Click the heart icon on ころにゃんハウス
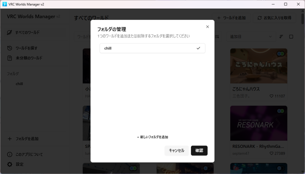 point(271,96)
